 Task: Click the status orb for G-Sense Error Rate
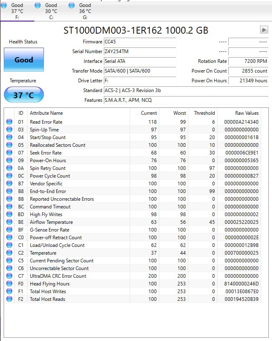(9, 229)
